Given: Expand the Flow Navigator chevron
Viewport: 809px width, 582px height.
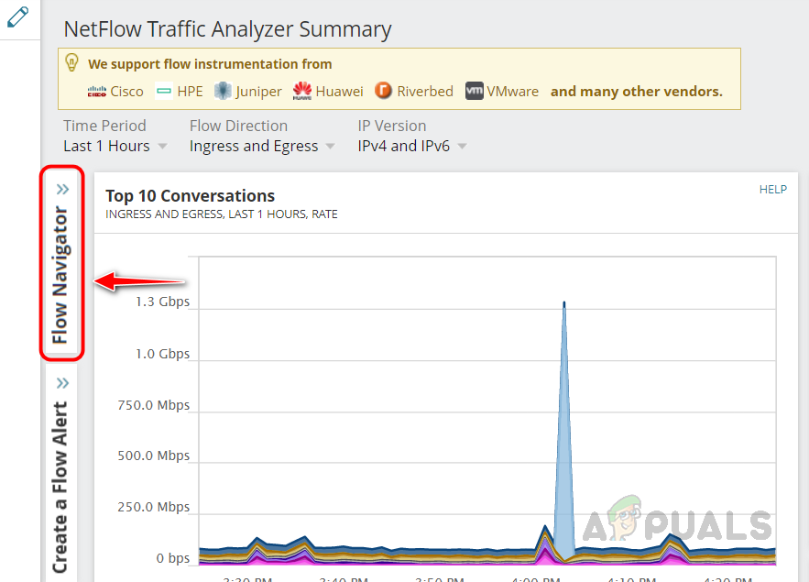Looking at the screenshot, I should pos(62,190).
